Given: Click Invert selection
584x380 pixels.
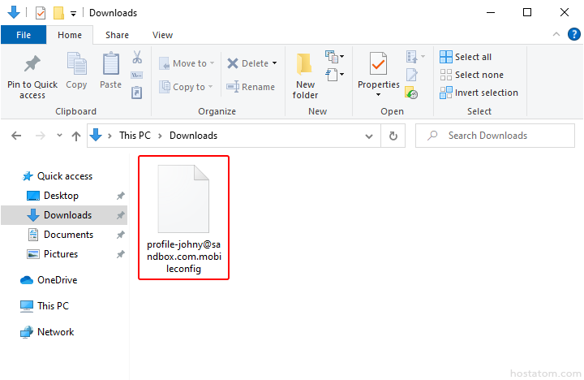Looking at the screenshot, I should [x=479, y=93].
